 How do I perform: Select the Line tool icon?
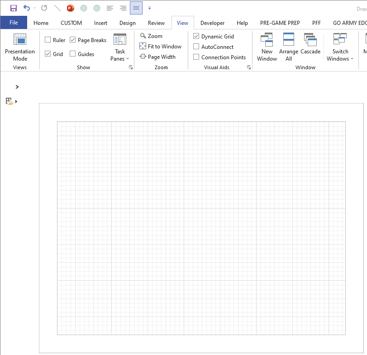tap(57, 8)
